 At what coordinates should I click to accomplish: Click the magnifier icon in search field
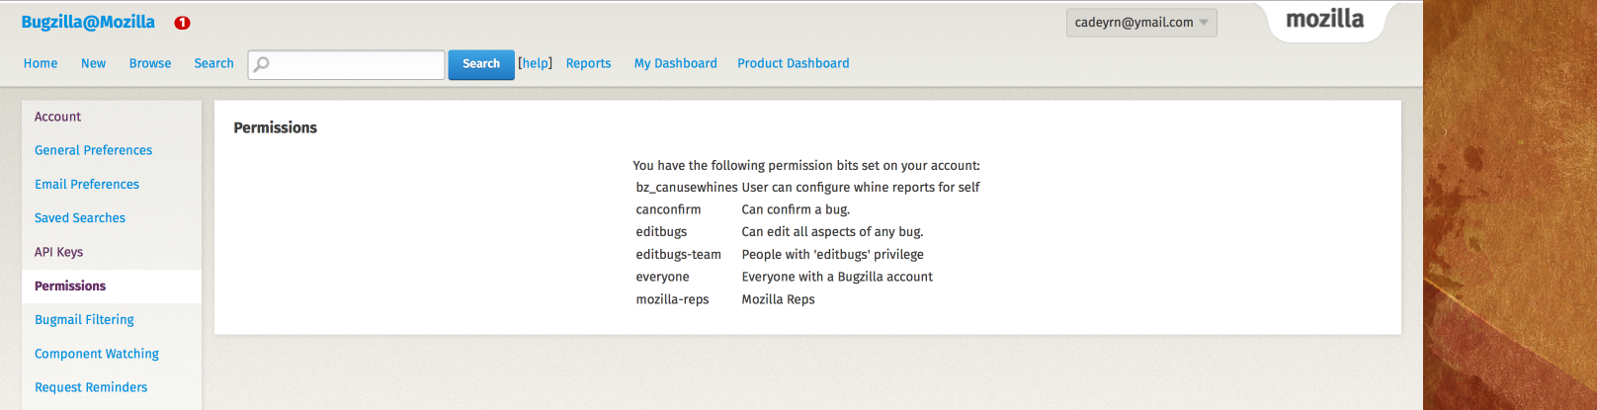click(x=261, y=64)
